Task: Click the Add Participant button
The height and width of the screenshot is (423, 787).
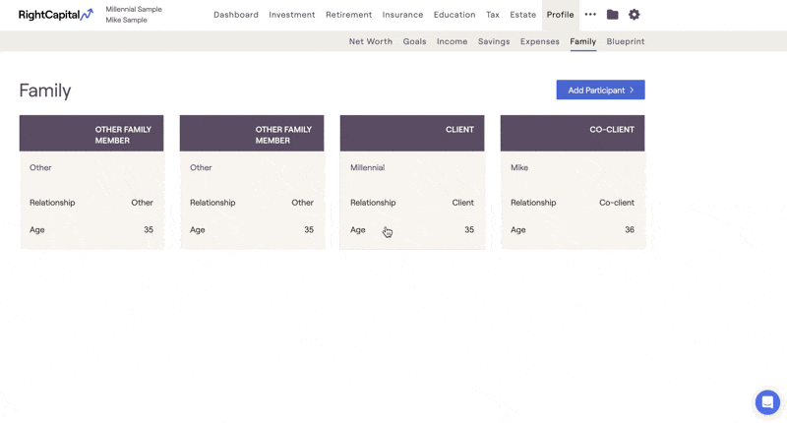Action: pyautogui.click(x=600, y=90)
